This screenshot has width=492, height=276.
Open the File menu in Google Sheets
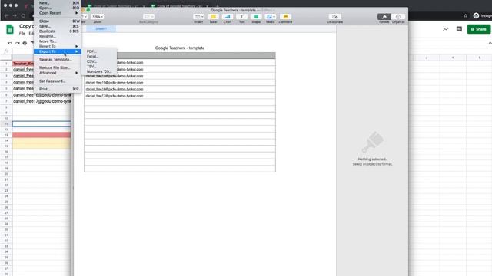coord(22,34)
